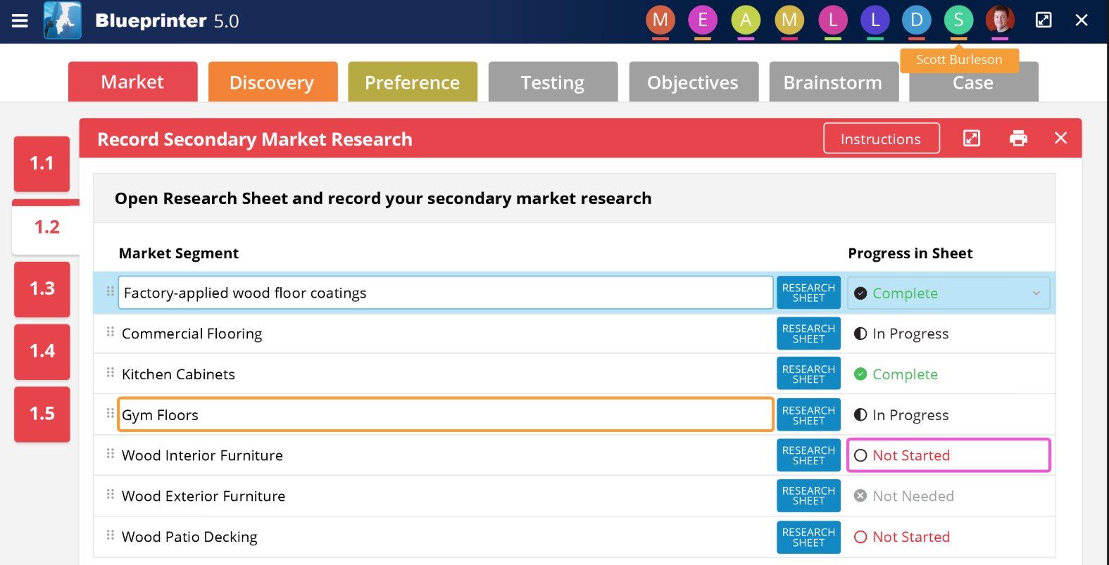Select the magenta L user avatar

[833, 20]
